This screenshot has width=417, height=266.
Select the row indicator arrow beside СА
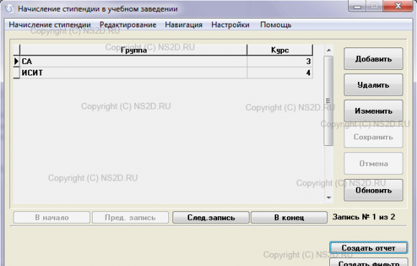17,61
